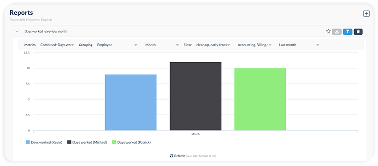Toggle Days worked (Patrick) legend swatch
378x166 pixels.
click(114, 142)
